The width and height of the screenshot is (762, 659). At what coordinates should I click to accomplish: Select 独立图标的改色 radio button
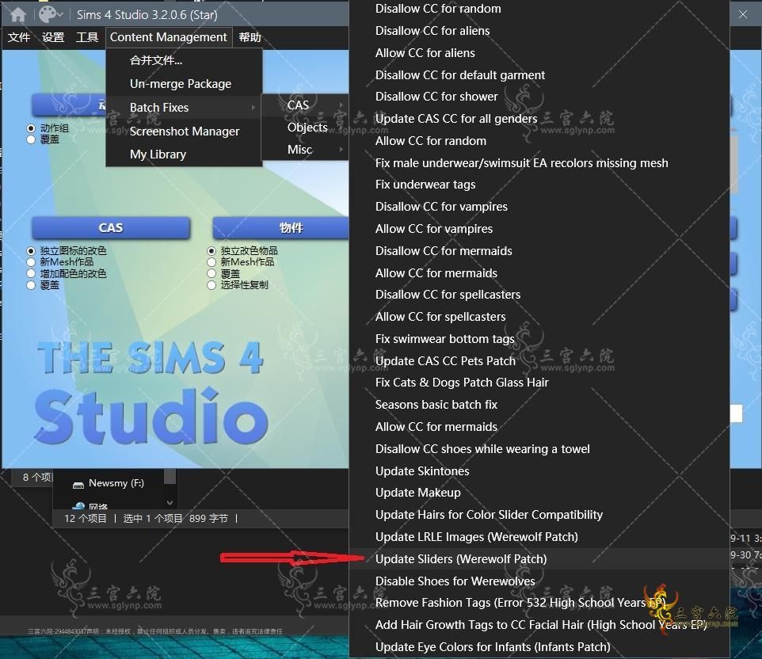[x=31, y=251]
